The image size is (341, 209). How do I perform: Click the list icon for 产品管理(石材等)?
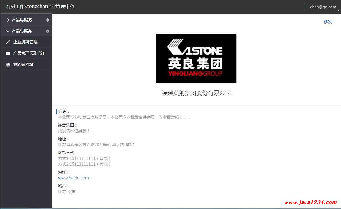[x=8, y=53]
